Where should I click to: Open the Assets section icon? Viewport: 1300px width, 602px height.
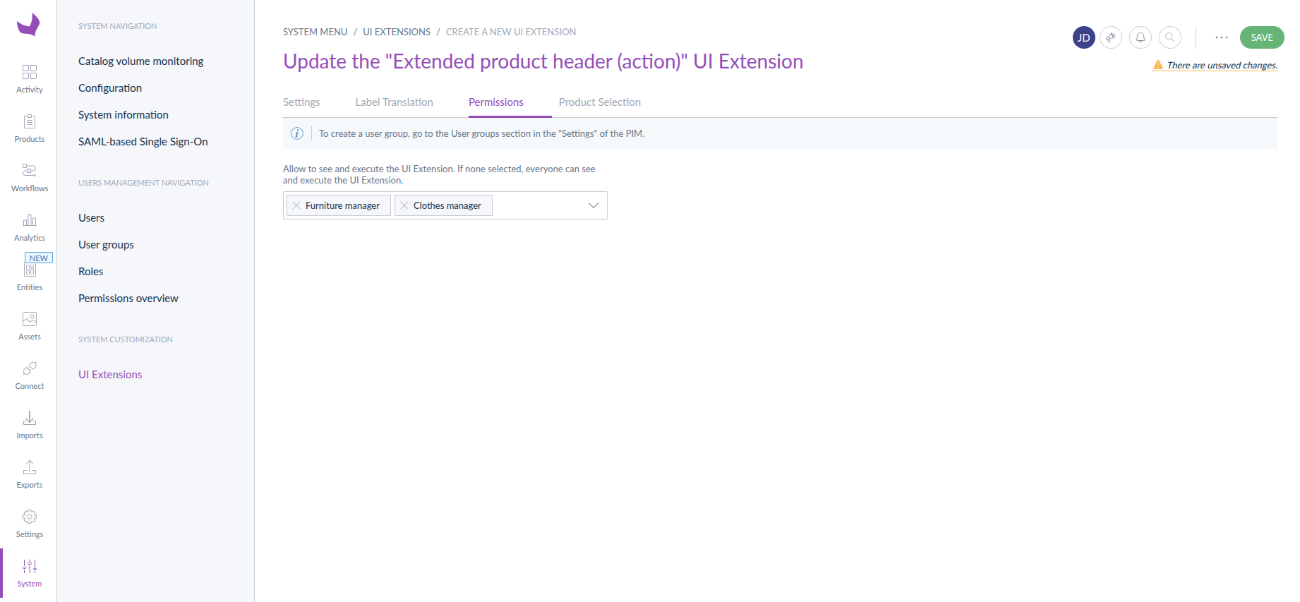[x=30, y=325]
